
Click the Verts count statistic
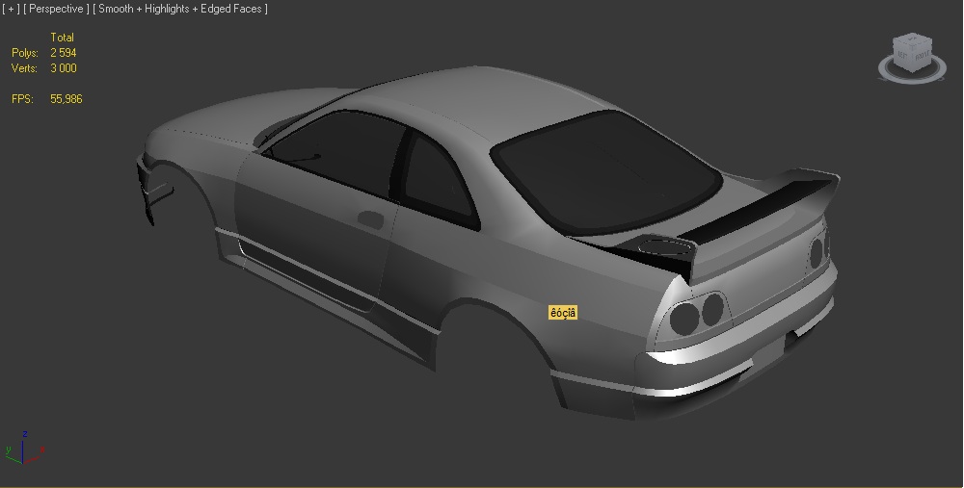pos(64,68)
